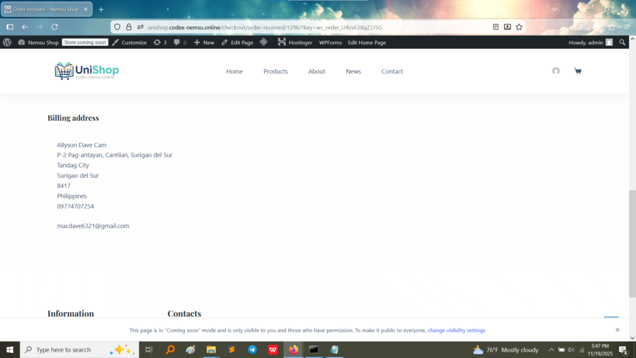Viewport: 636px width, 358px height.
Task: Expand the New content menu
Action: point(204,42)
